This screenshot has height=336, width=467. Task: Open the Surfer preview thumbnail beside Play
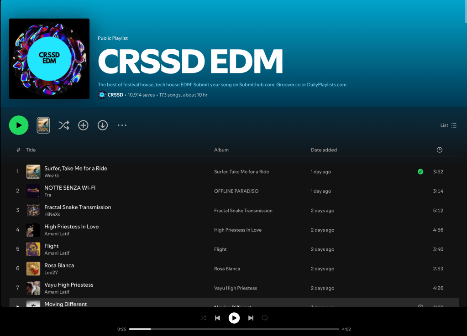[43, 125]
